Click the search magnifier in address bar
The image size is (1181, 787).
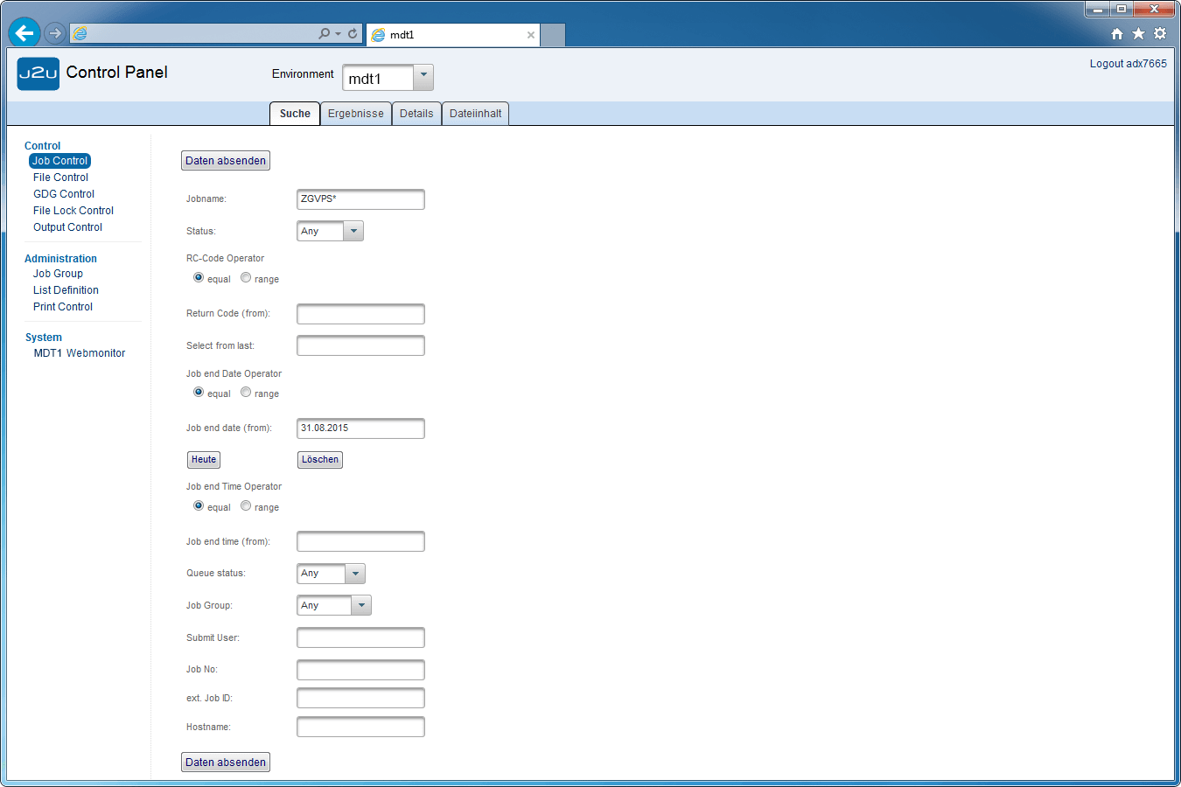pos(324,33)
